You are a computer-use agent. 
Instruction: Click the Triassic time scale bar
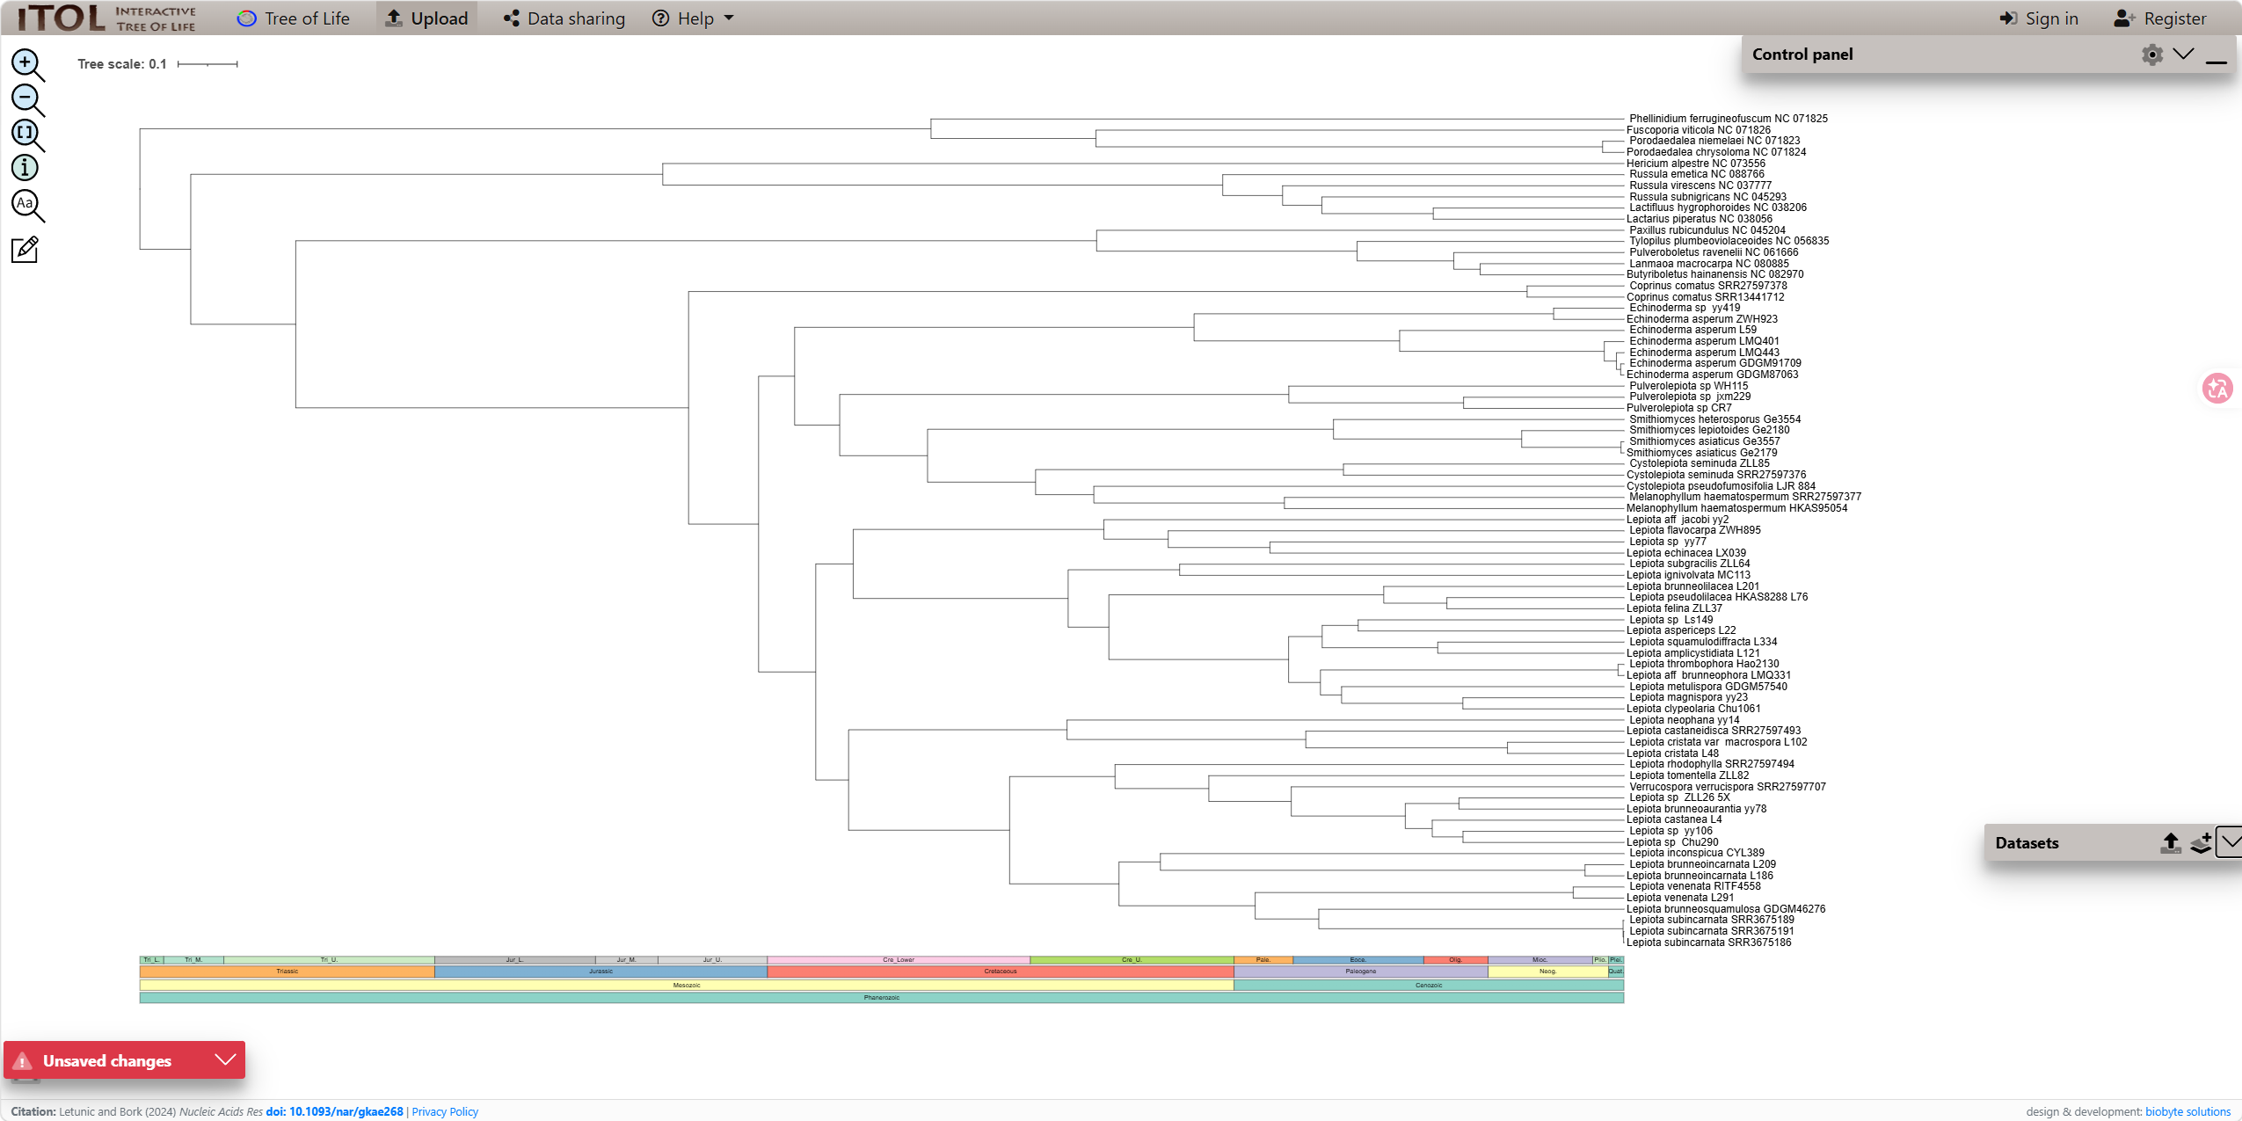(288, 972)
